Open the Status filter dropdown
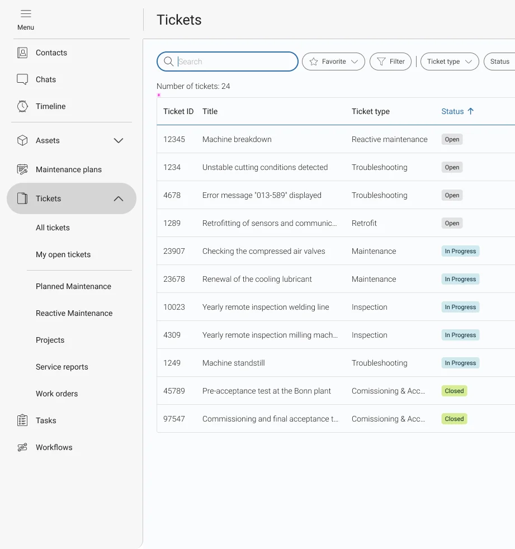The width and height of the screenshot is (515, 549). [x=499, y=61]
